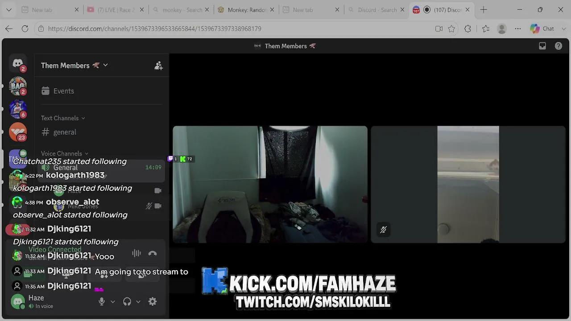Collapse the Voice Channels category

(65, 153)
